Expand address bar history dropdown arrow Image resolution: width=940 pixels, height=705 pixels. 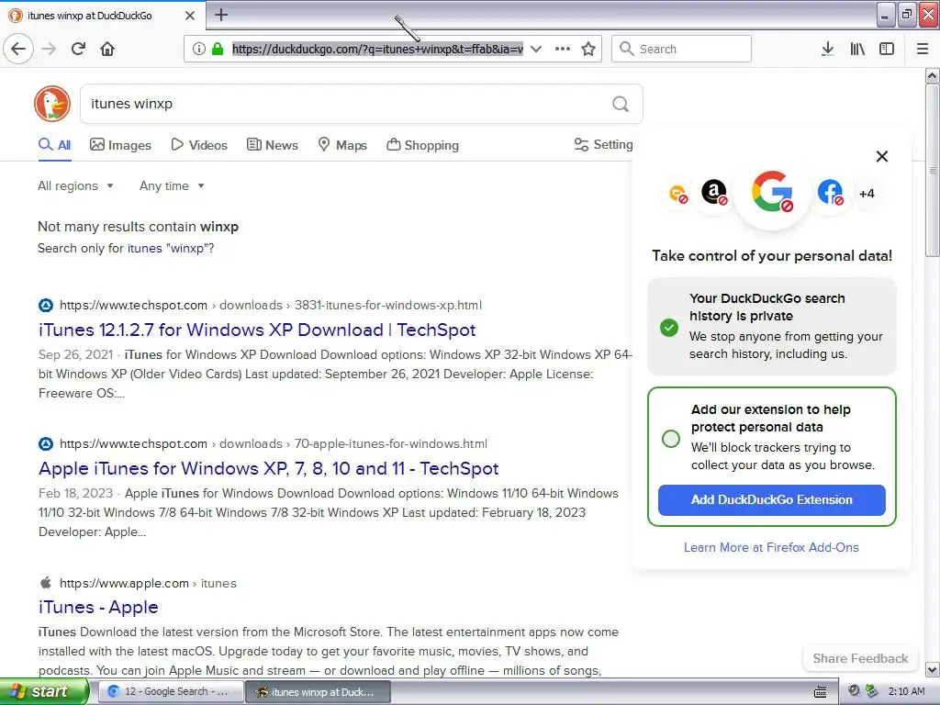pyautogui.click(x=536, y=49)
